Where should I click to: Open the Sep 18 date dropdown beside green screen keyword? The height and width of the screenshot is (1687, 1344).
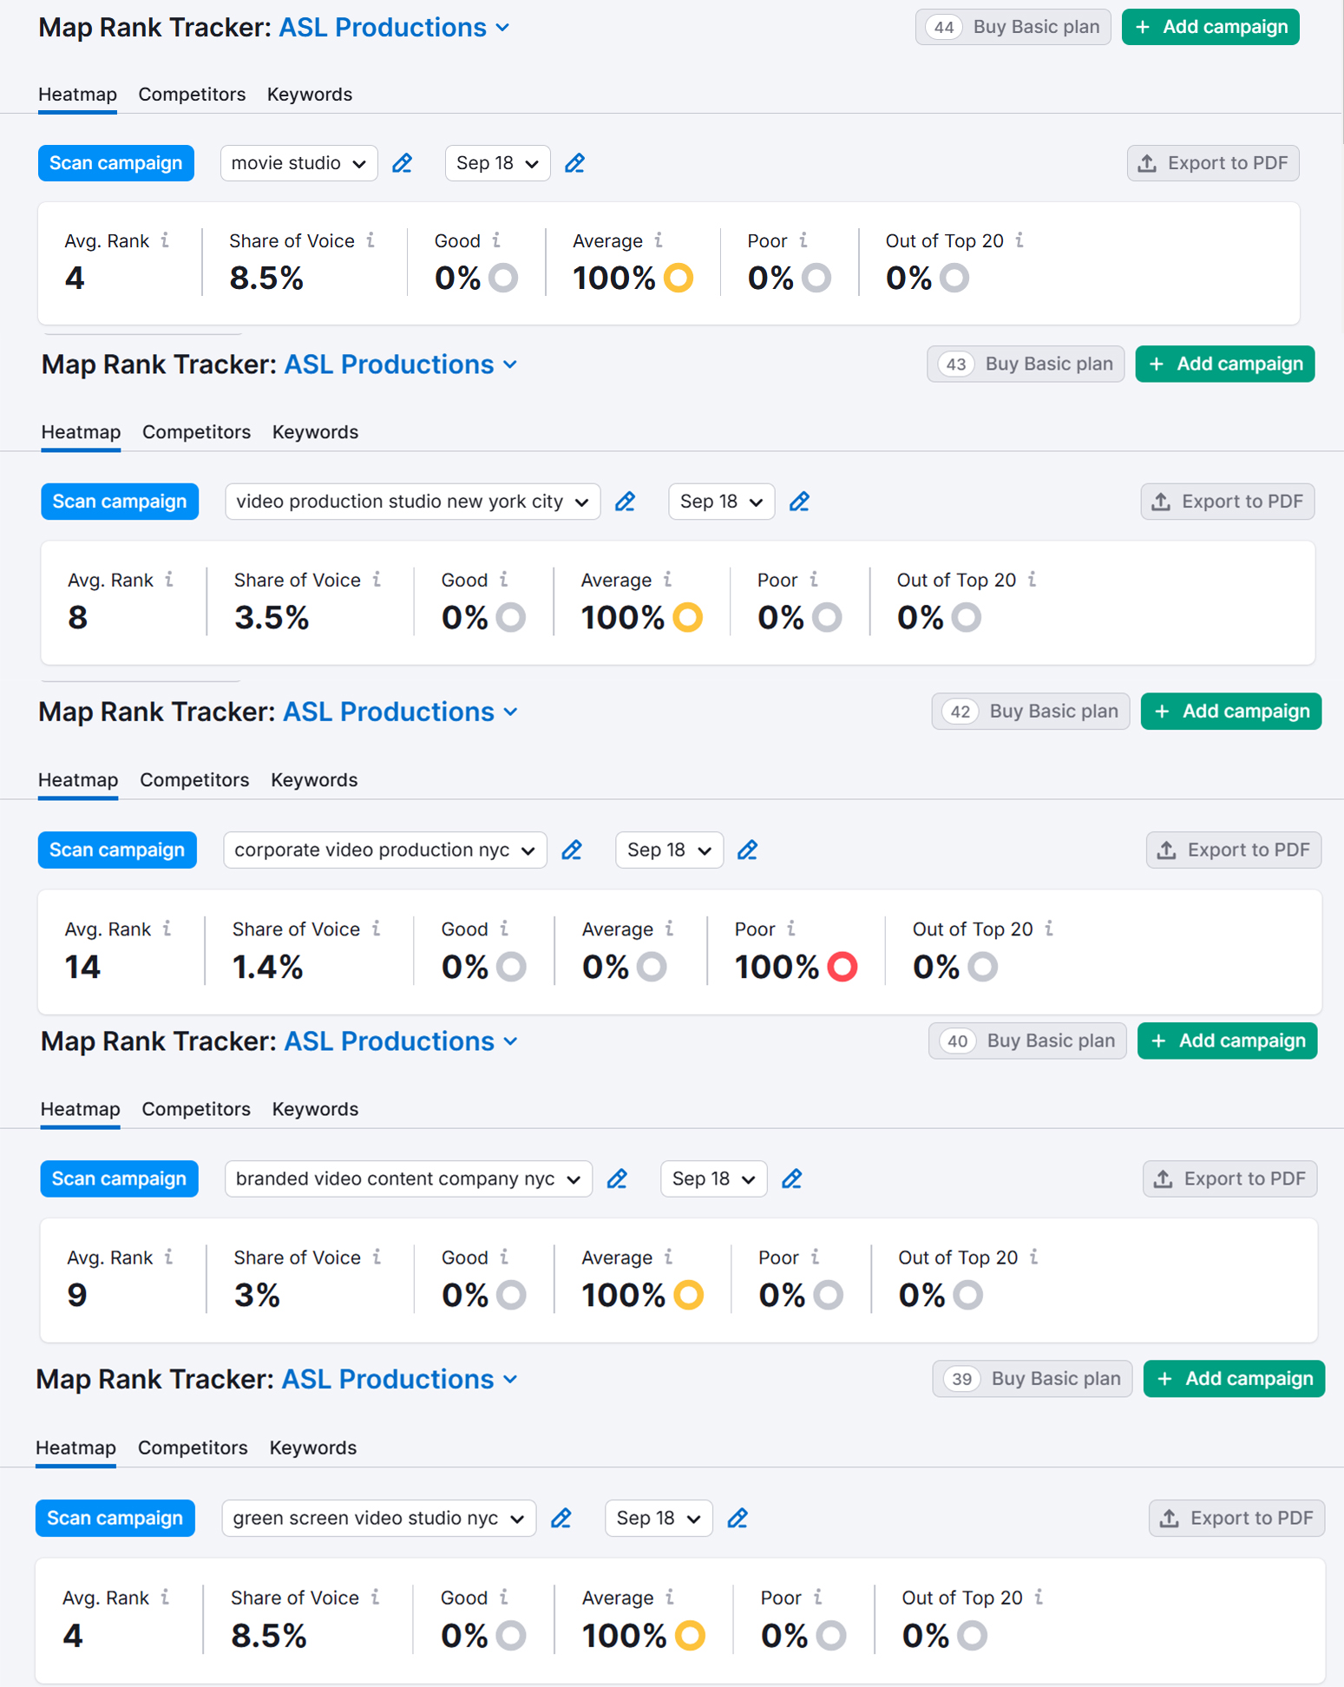click(x=658, y=1519)
